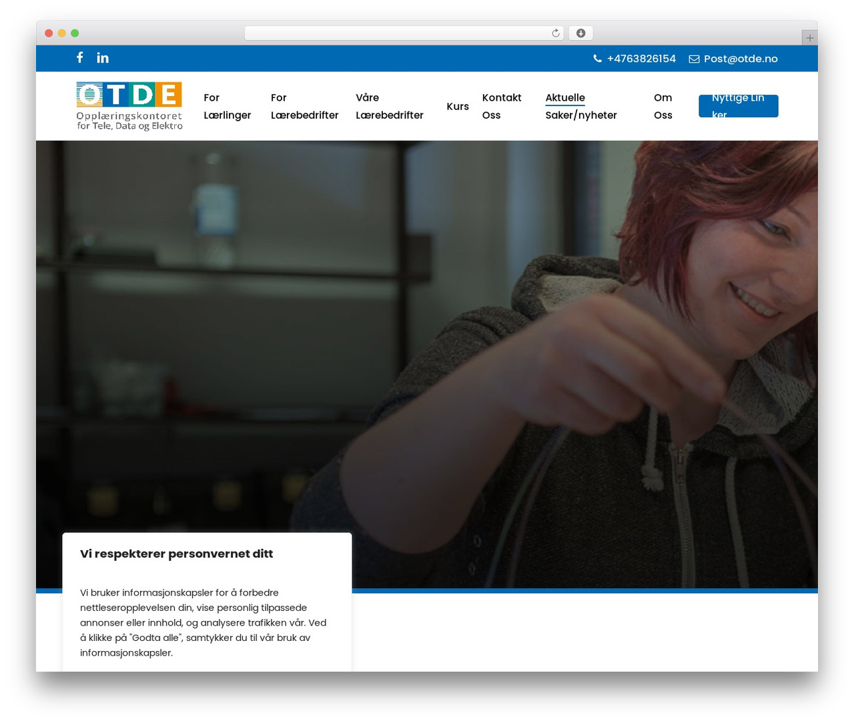Close the window with the red button
The height and width of the screenshot is (723, 854).
(49, 33)
